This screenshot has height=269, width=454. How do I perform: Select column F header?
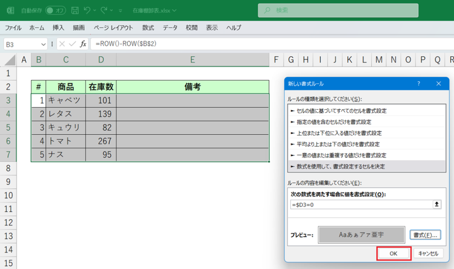(276, 60)
